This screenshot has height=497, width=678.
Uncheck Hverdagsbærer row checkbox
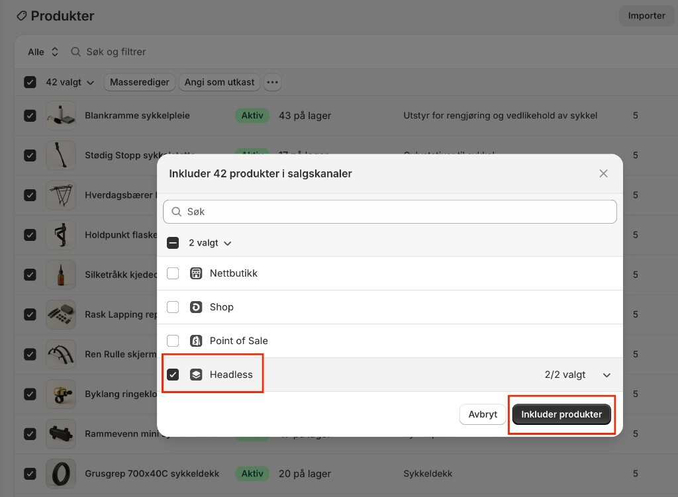click(30, 195)
